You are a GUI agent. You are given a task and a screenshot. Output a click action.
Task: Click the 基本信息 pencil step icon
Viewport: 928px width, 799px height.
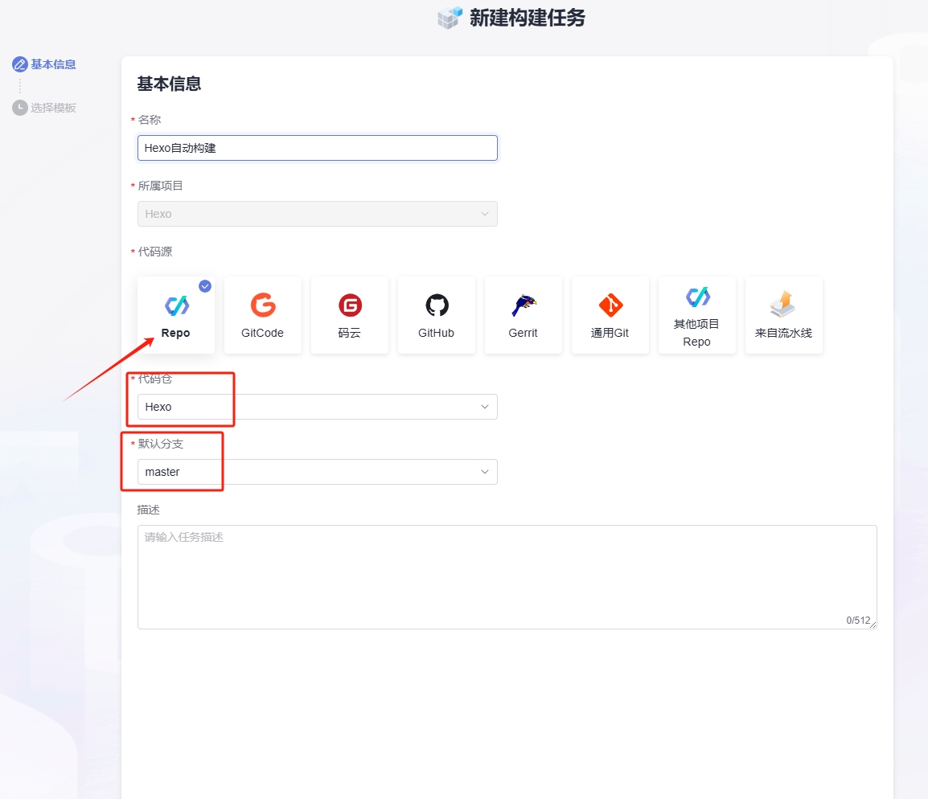(x=20, y=64)
